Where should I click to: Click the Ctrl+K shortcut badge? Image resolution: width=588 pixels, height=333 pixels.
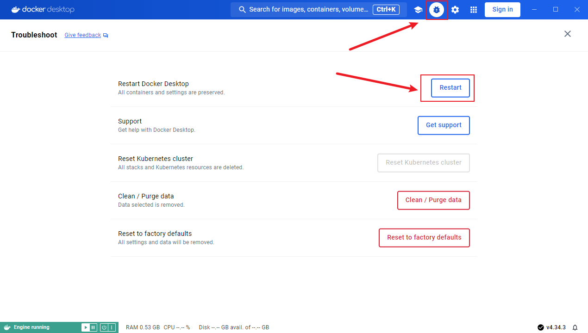[386, 10]
